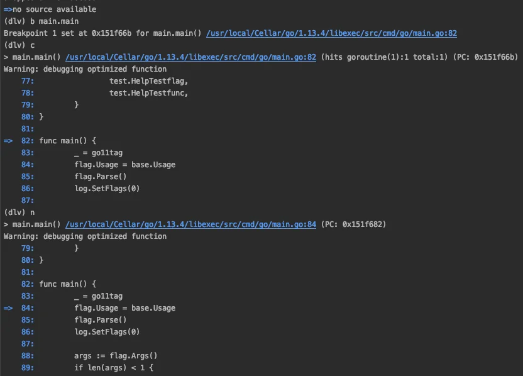This screenshot has width=523, height=376.
Task: Click 'flag.Parse()' in the second listing
Action: click(x=101, y=320)
